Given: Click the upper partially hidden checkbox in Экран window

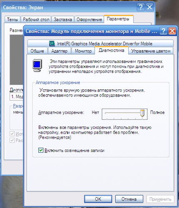Looking at the screenshot, I should 12,134.
